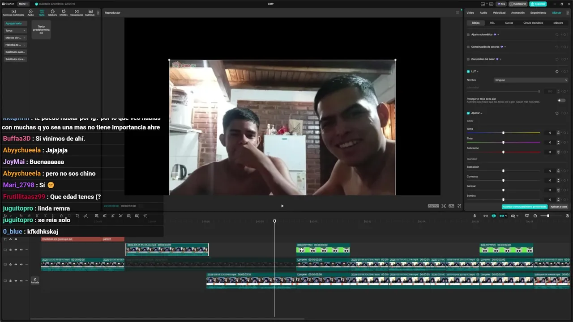Open linkage options dropdown in timeline toolbar
The image size is (573, 322).
pyautogui.click(x=506, y=216)
